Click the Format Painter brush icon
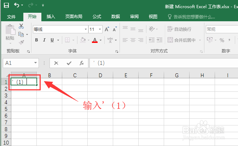This screenshot has width=238, height=146. 22,42
